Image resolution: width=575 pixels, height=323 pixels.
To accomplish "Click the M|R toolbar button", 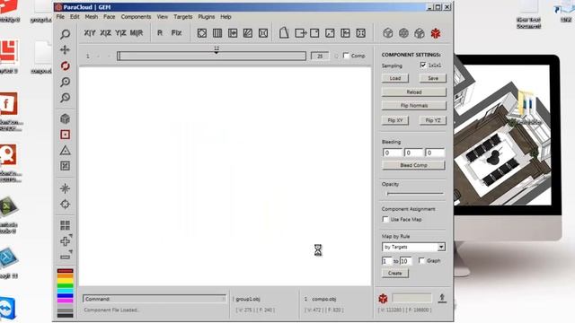I will pyautogui.click(x=137, y=33).
